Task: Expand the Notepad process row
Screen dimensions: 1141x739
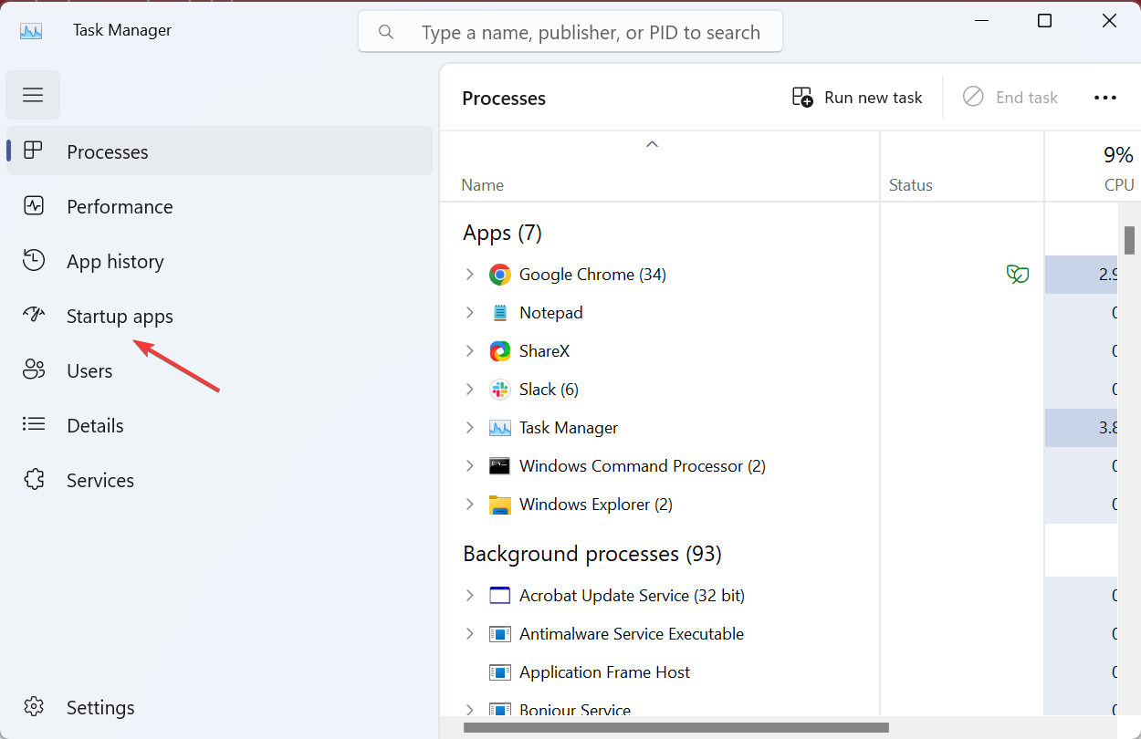Action: click(470, 313)
